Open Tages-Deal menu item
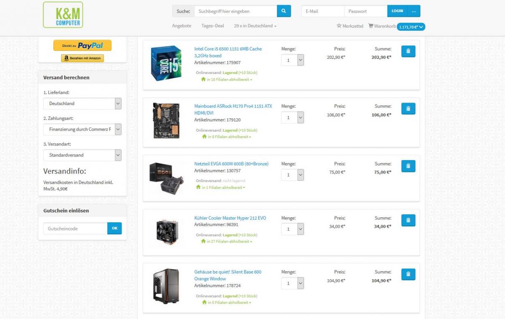505x319 pixels. [x=213, y=26]
